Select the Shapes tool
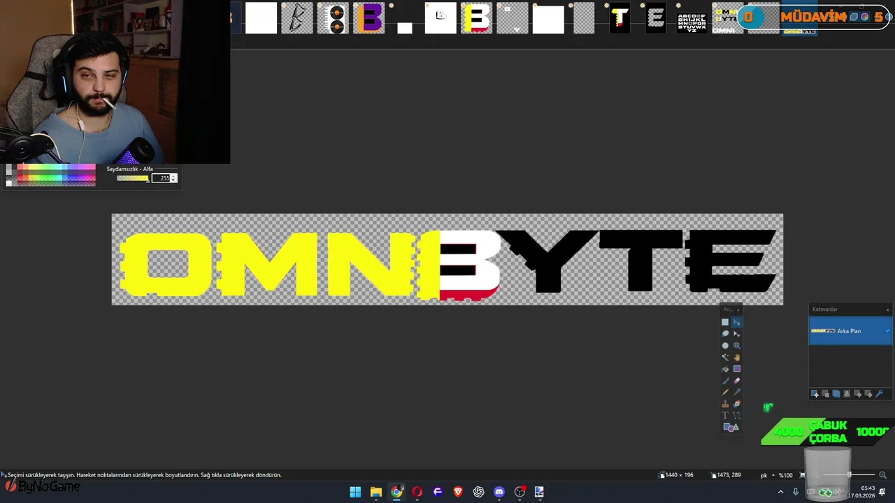 tap(731, 427)
